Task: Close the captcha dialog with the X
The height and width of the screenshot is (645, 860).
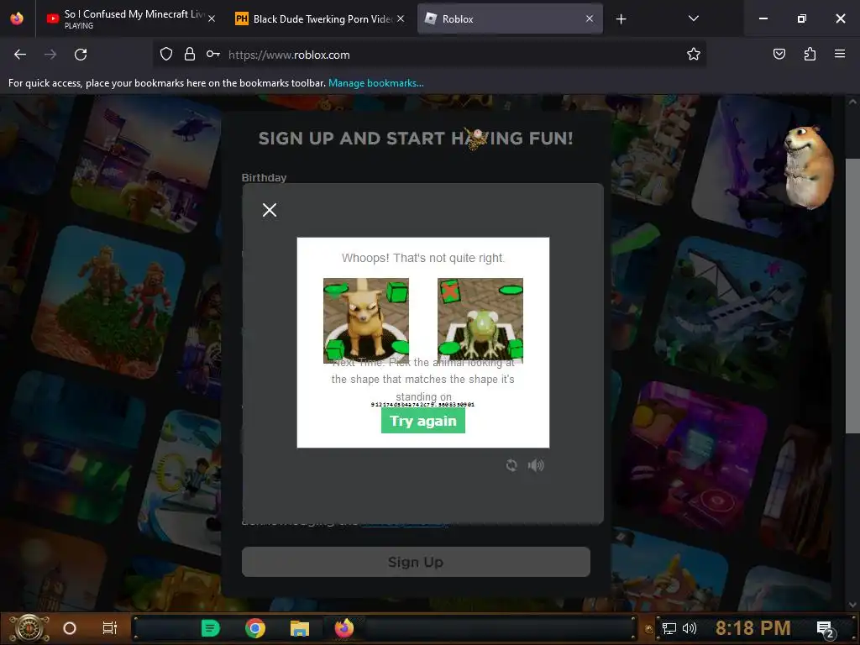Action: [270, 210]
